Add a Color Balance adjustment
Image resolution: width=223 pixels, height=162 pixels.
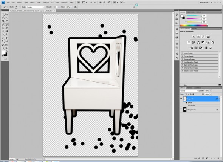coord(198,42)
